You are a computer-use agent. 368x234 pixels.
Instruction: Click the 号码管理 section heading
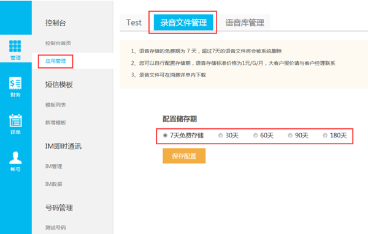59,208
